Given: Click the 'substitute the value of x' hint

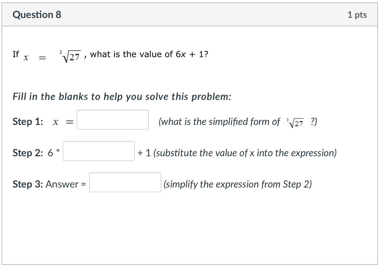Looking at the screenshot, I should 245,153.
